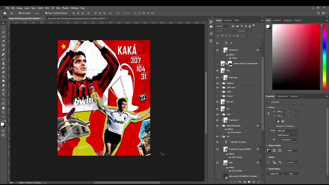Hide the italia layer

(x=217, y=163)
